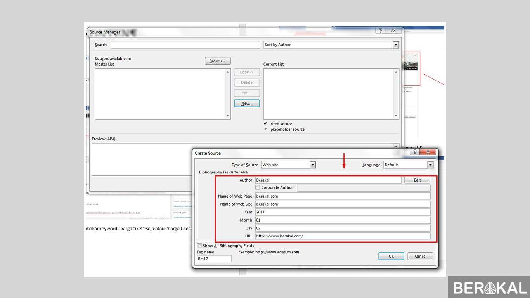
Task: Click the Current List scroll-down arrow
Action: [396, 116]
